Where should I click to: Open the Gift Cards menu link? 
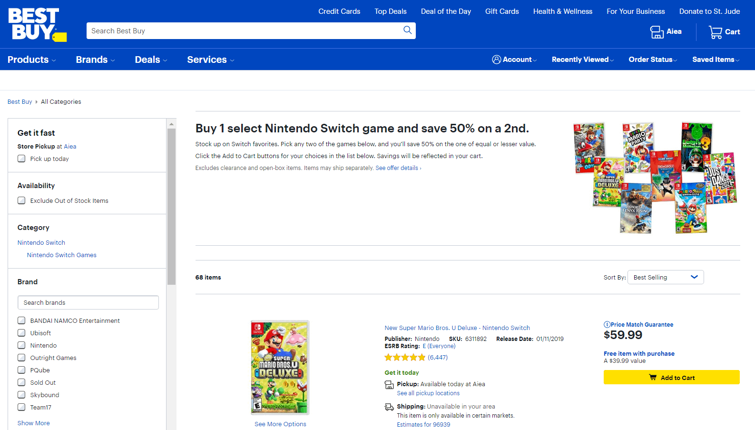click(502, 11)
